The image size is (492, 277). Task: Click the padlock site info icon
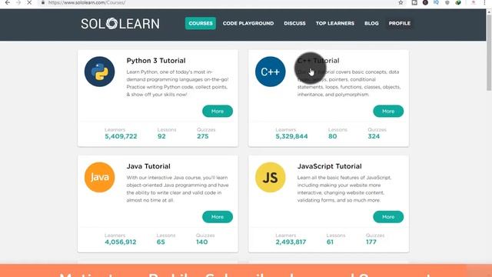tap(43, 2)
